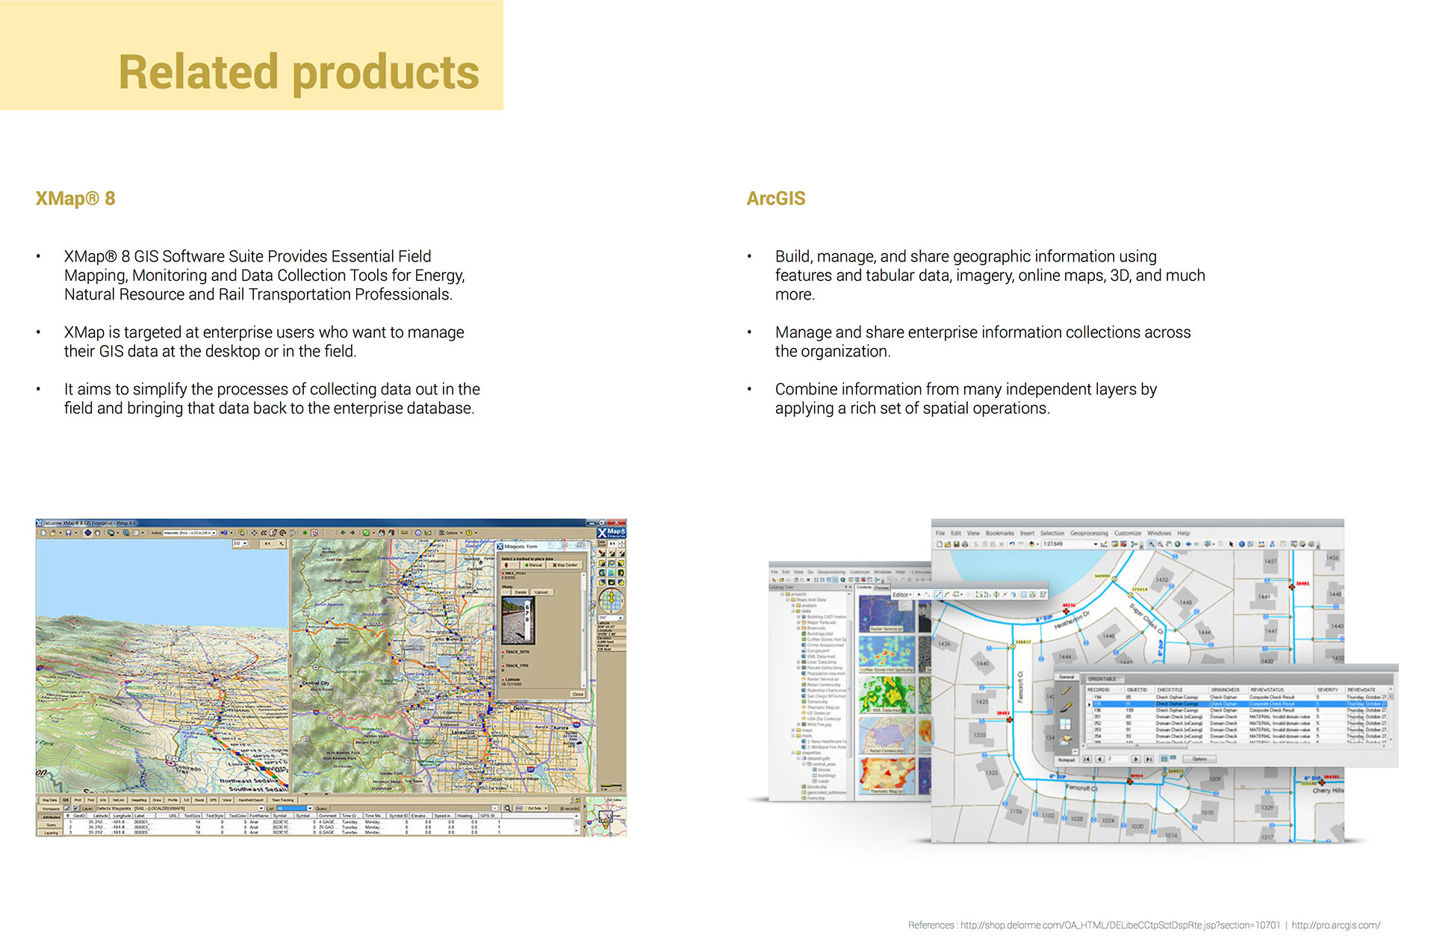Select the Raster Service.lyr thumbnail
Screen dimensions: 1434x941
[887, 613]
